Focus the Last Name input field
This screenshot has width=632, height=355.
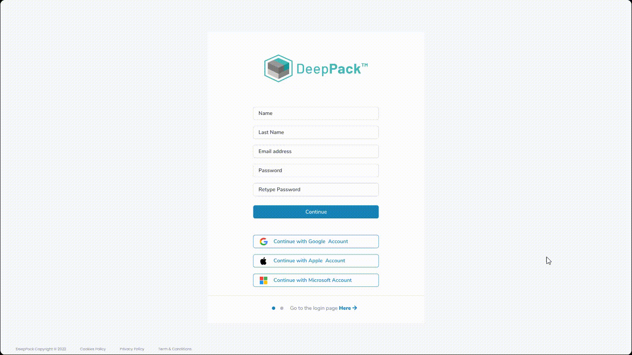(316, 132)
